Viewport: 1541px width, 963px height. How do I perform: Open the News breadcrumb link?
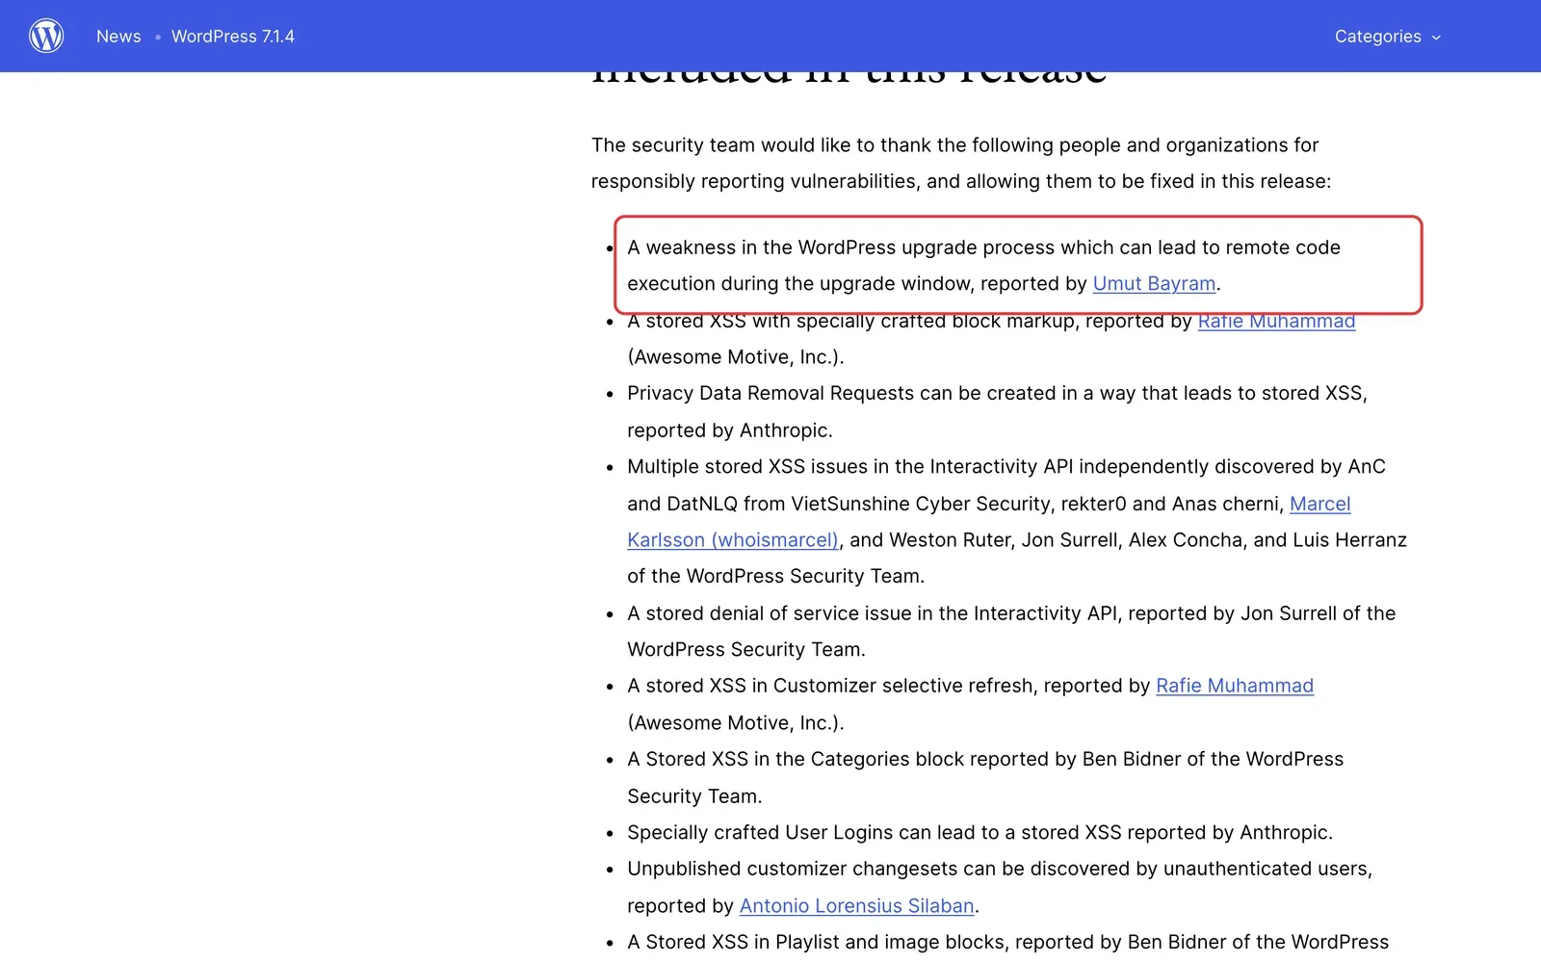coord(118,36)
